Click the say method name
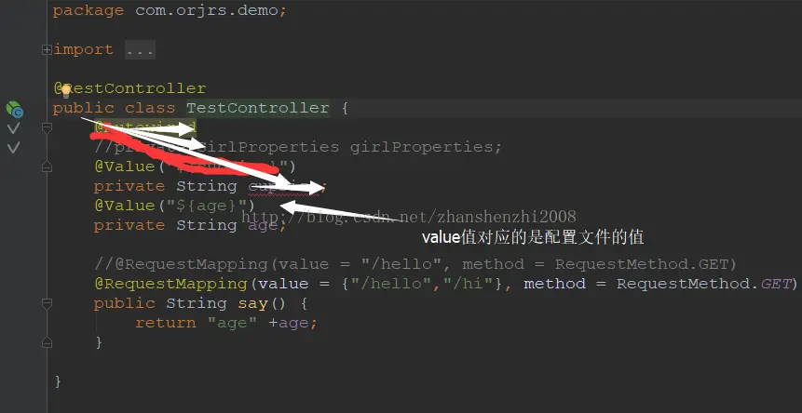The image size is (802, 413). (253, 304)
